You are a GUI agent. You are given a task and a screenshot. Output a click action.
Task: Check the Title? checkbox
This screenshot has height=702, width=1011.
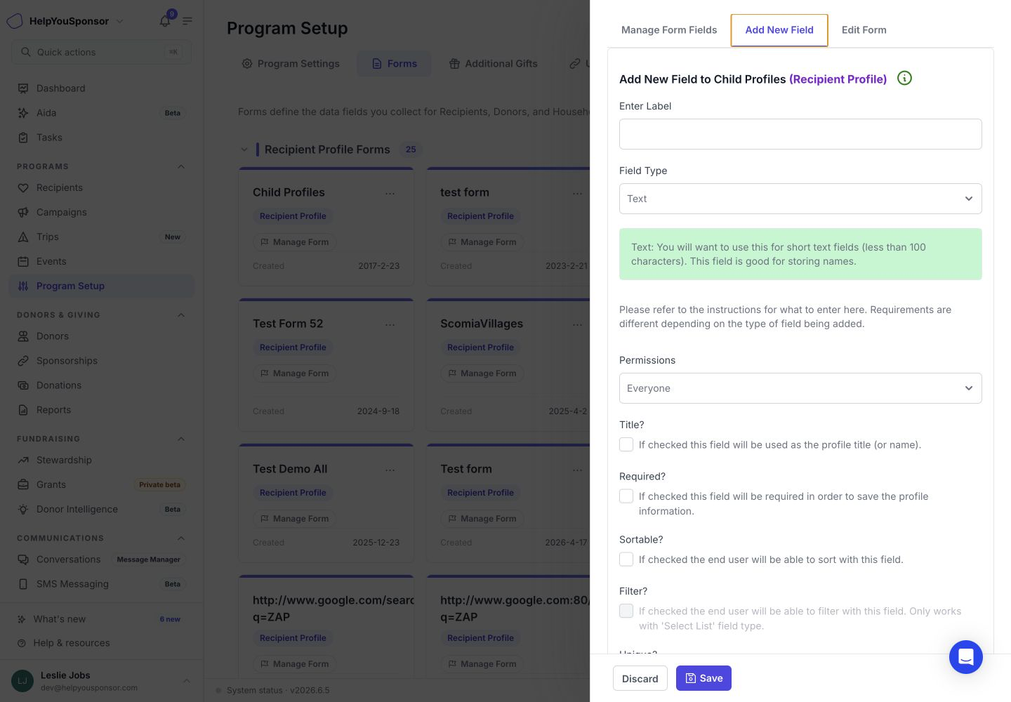626,444
